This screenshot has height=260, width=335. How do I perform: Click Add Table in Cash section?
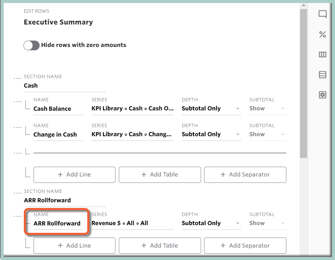[160, 174]
